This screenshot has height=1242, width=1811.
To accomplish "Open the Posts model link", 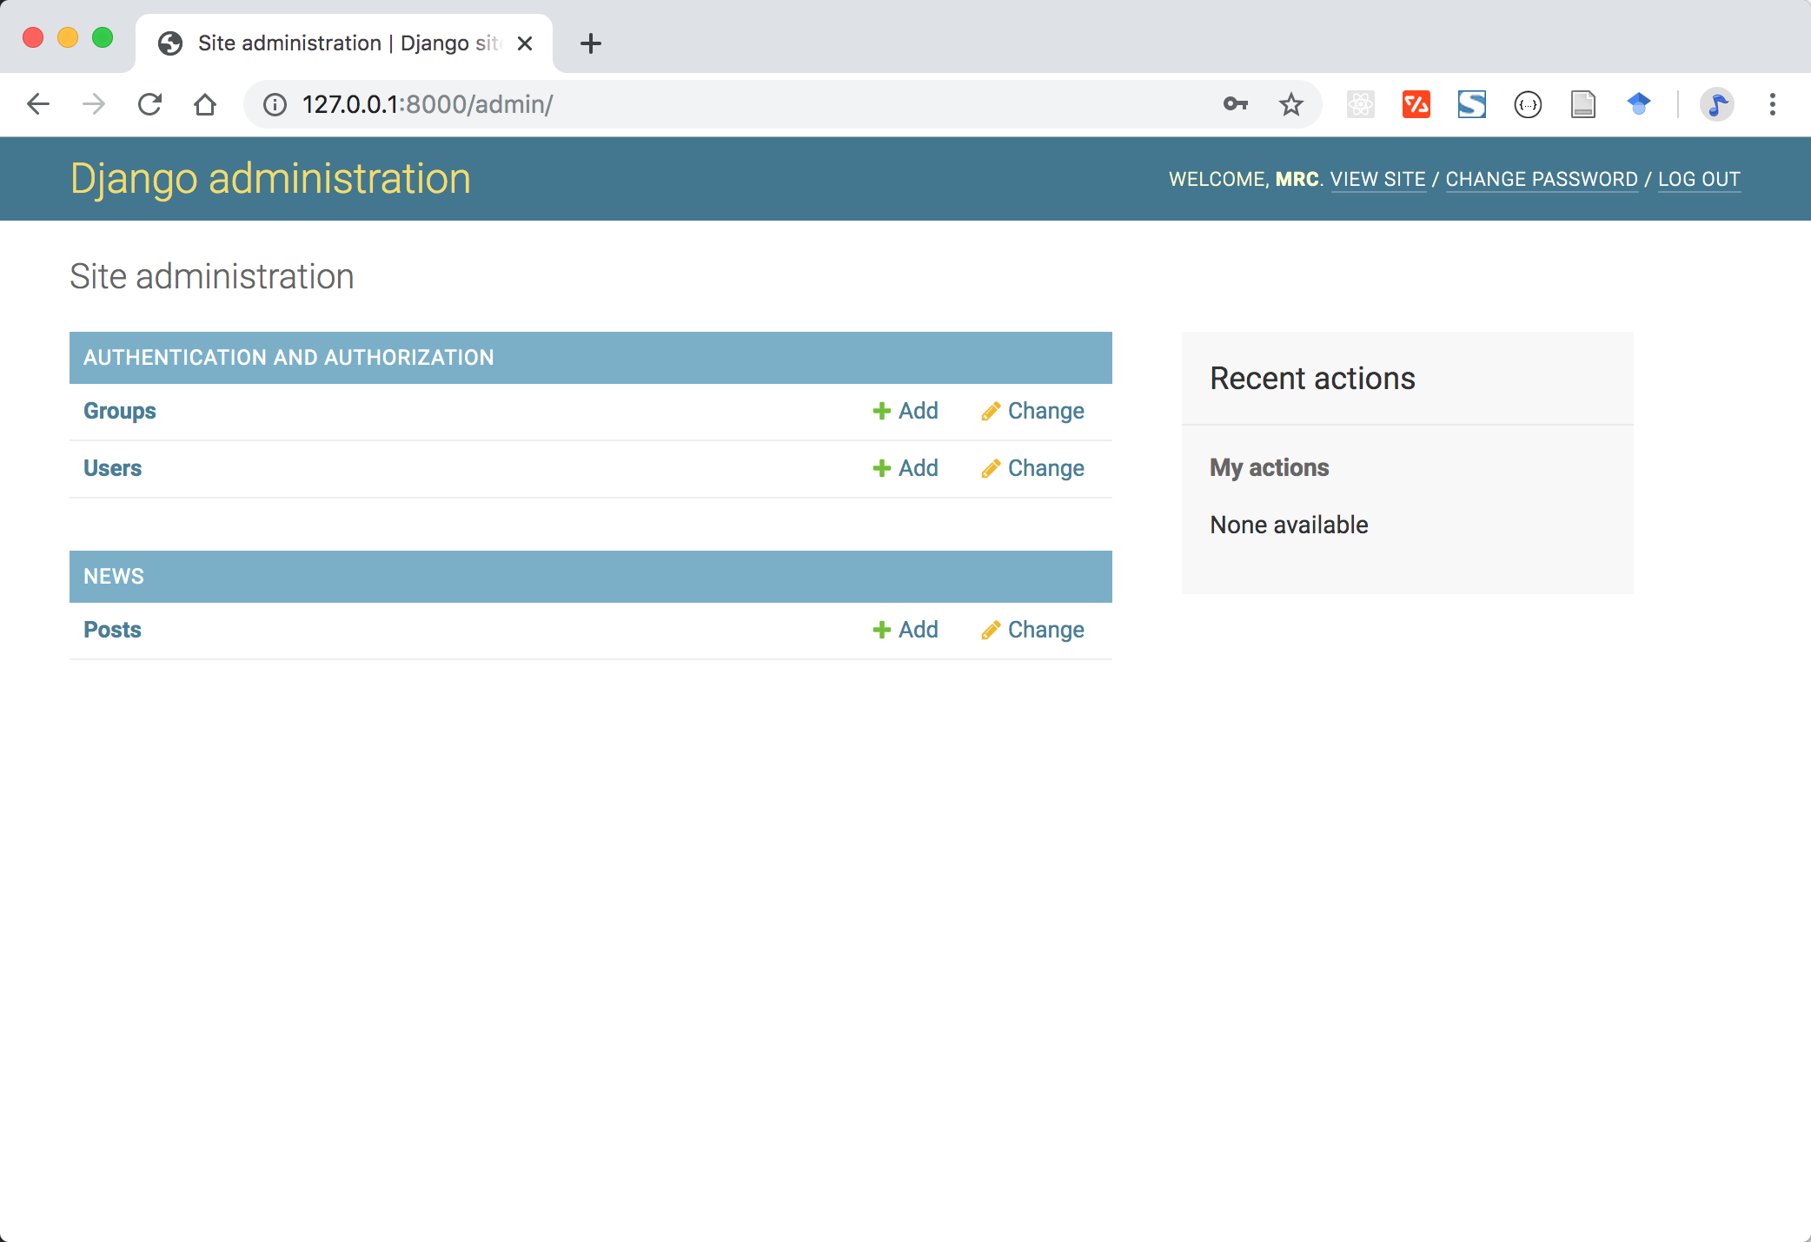I will tap(112, 630).
